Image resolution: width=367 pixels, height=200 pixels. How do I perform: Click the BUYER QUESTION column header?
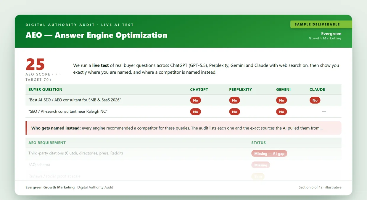pos(45,89)
